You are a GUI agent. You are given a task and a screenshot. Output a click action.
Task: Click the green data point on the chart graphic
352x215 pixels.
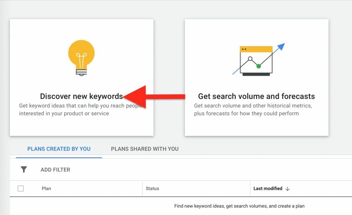(258, 66)
